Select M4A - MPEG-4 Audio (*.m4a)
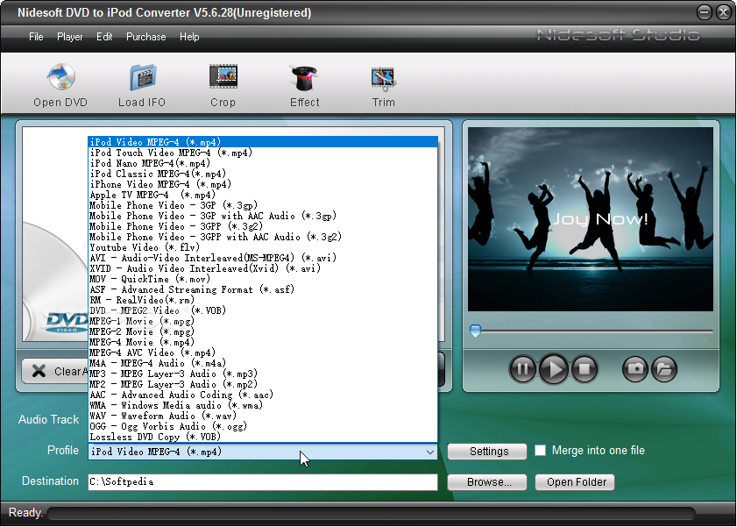 click(x=263, y=363)
